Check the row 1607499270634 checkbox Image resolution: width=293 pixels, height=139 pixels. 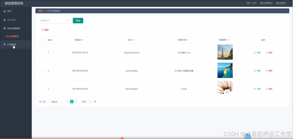42,53
